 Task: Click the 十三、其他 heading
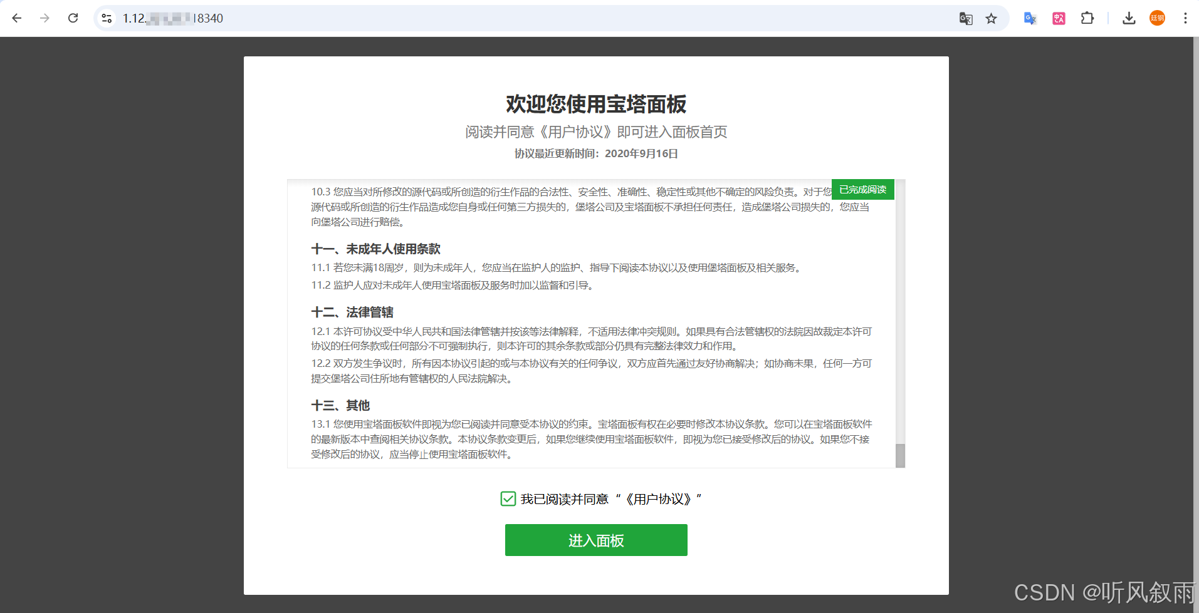pos(340,406)
